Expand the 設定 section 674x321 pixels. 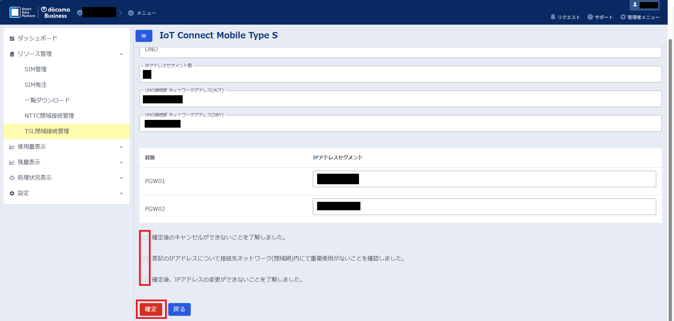click(x=67, y=193)
